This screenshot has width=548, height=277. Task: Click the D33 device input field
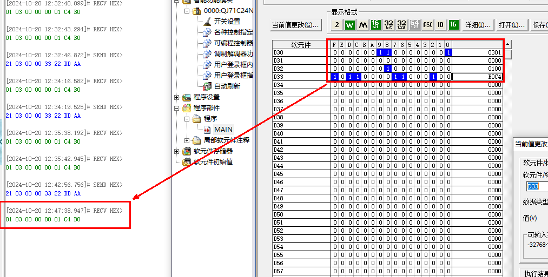(537, 186)
